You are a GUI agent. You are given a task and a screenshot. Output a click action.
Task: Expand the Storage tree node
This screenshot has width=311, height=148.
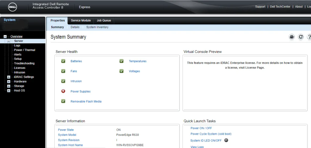coord(9,86)
